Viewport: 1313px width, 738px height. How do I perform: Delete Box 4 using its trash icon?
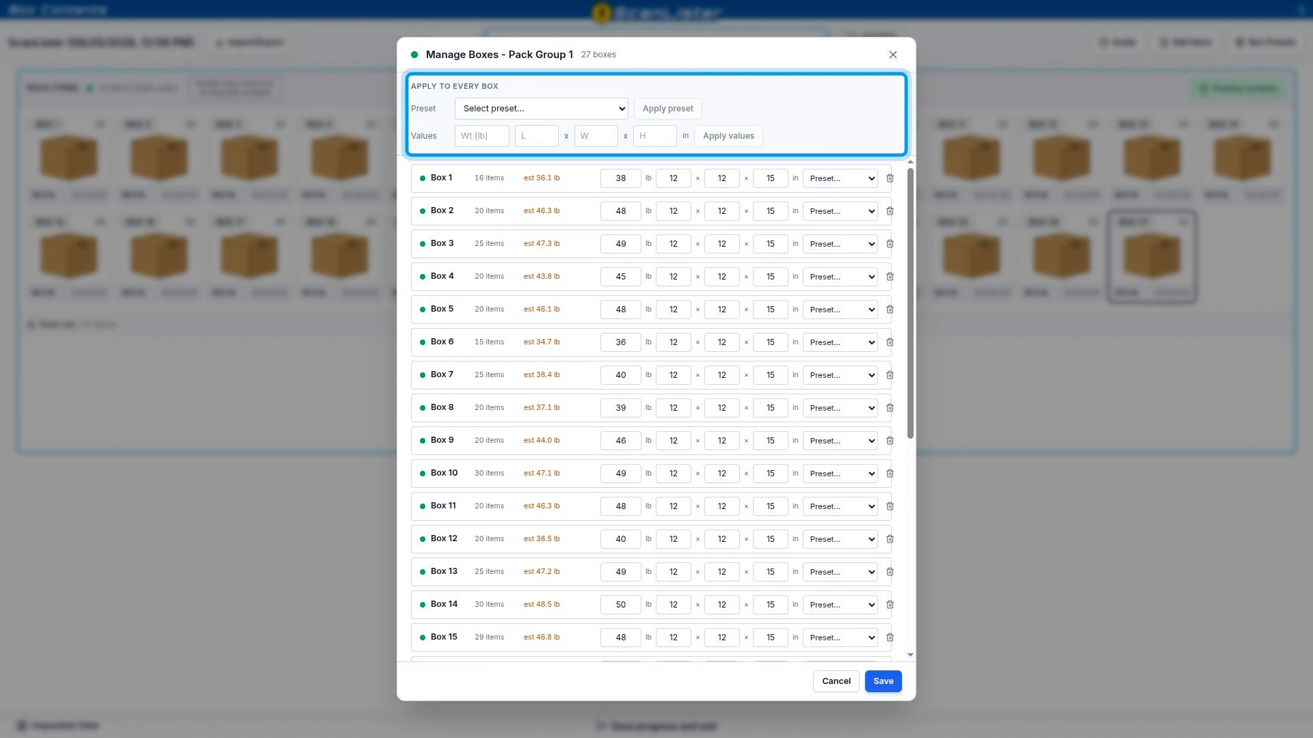point(890,277)
